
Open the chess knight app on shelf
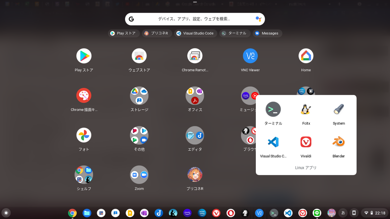(245, 213)
